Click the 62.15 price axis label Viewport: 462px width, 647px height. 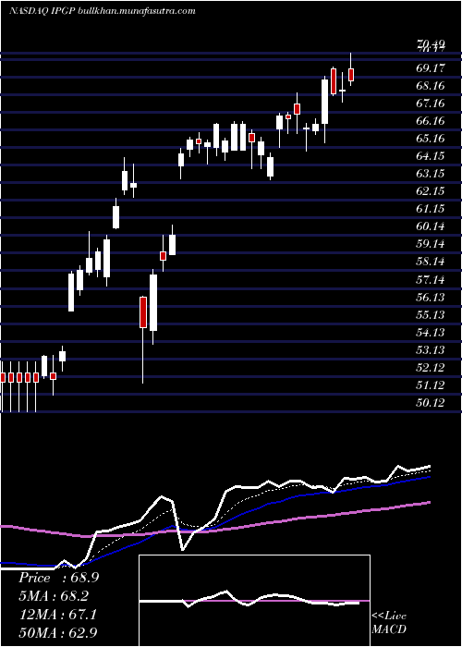pyautogui.click(x=431, y=191)
